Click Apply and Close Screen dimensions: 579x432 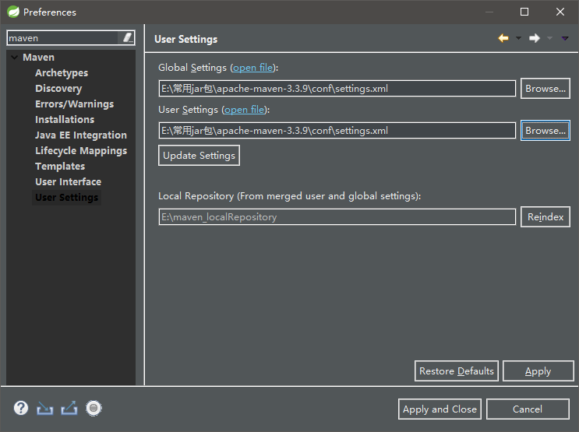440,409
